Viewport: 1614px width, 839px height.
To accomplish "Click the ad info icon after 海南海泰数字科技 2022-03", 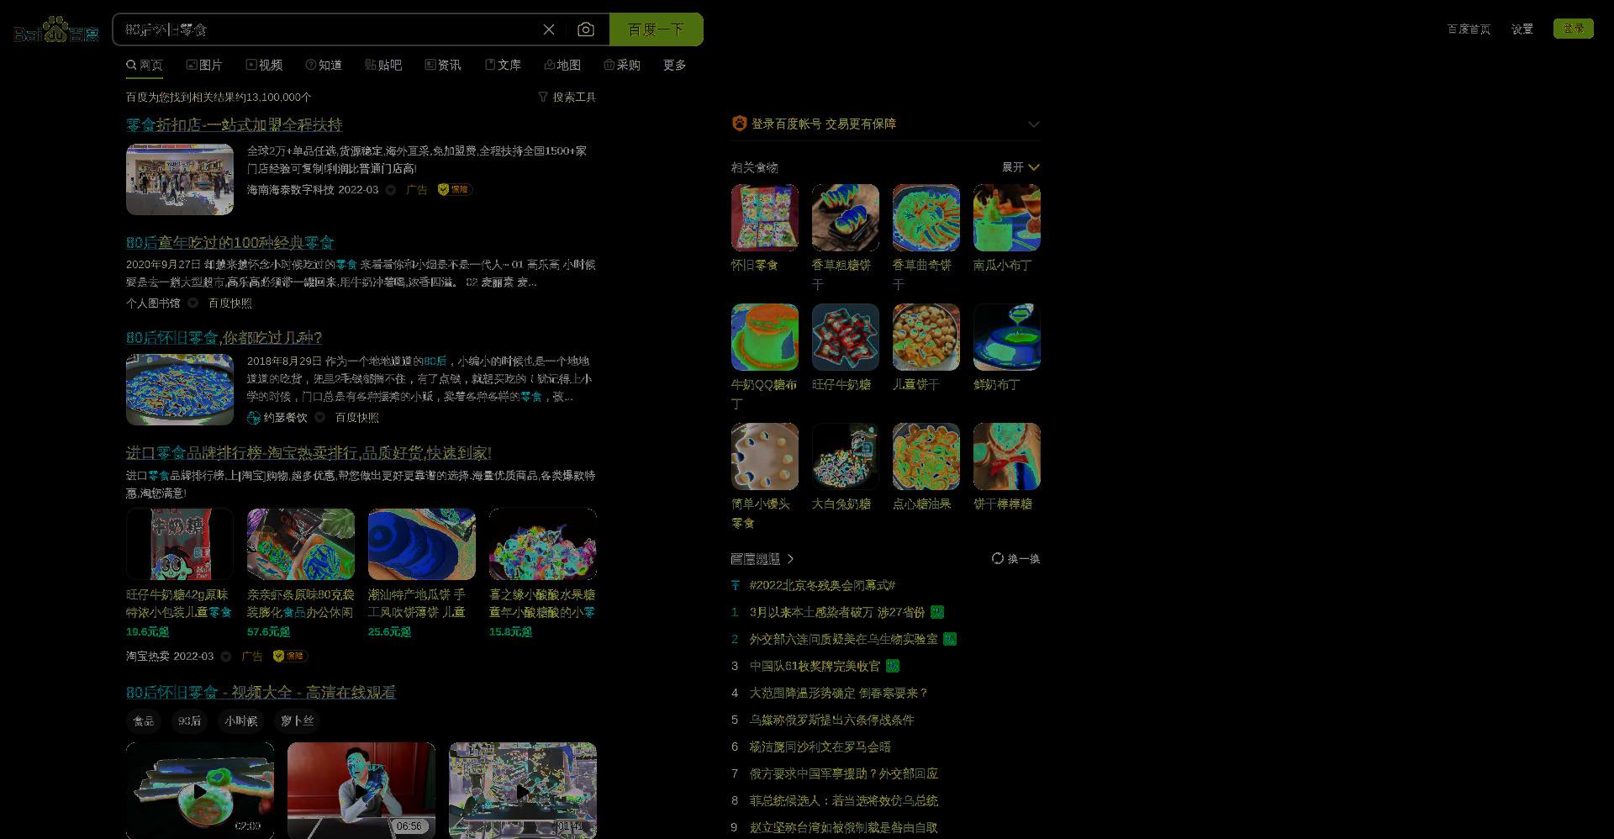I will click(391, 190).
